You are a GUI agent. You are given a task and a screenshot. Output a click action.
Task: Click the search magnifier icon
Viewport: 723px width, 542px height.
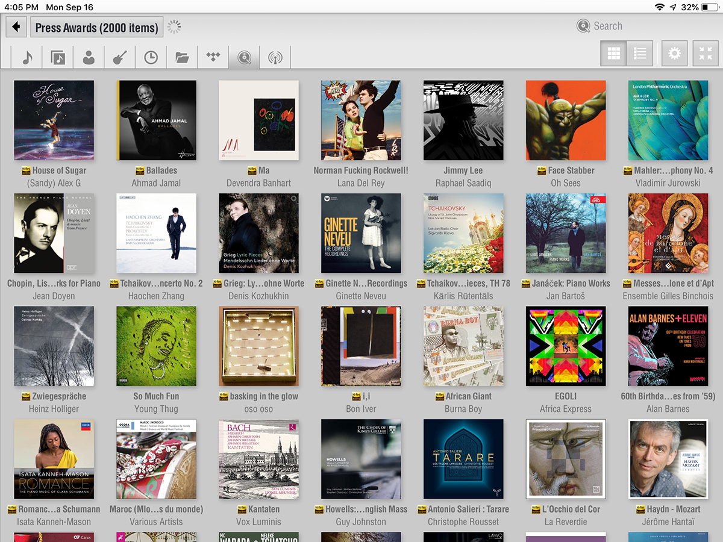coord(583,26)
